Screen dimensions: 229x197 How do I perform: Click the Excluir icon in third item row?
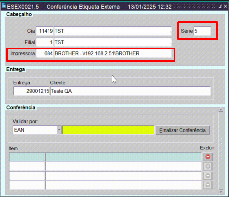pos(208,176)
